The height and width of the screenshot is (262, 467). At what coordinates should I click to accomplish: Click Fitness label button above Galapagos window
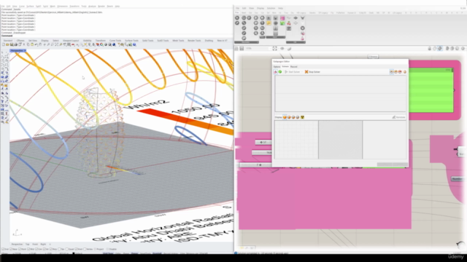coord(373,57)
